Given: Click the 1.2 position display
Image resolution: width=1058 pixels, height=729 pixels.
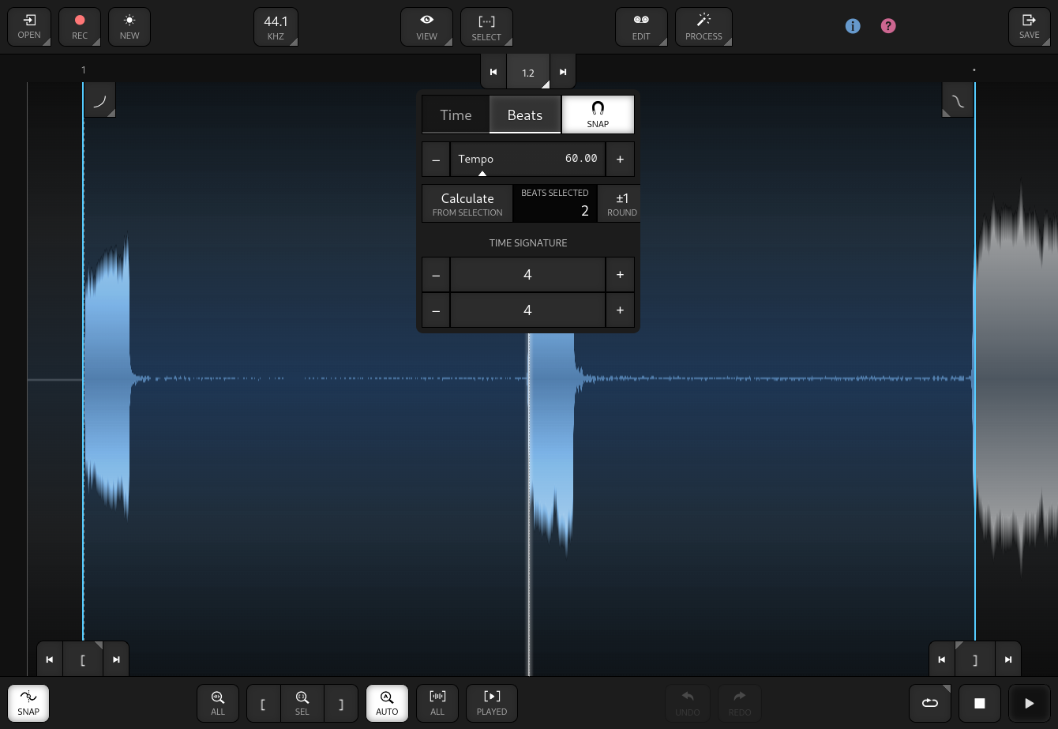Looking at the screenshot, I should pyautogui.click(x=528, y=72).
